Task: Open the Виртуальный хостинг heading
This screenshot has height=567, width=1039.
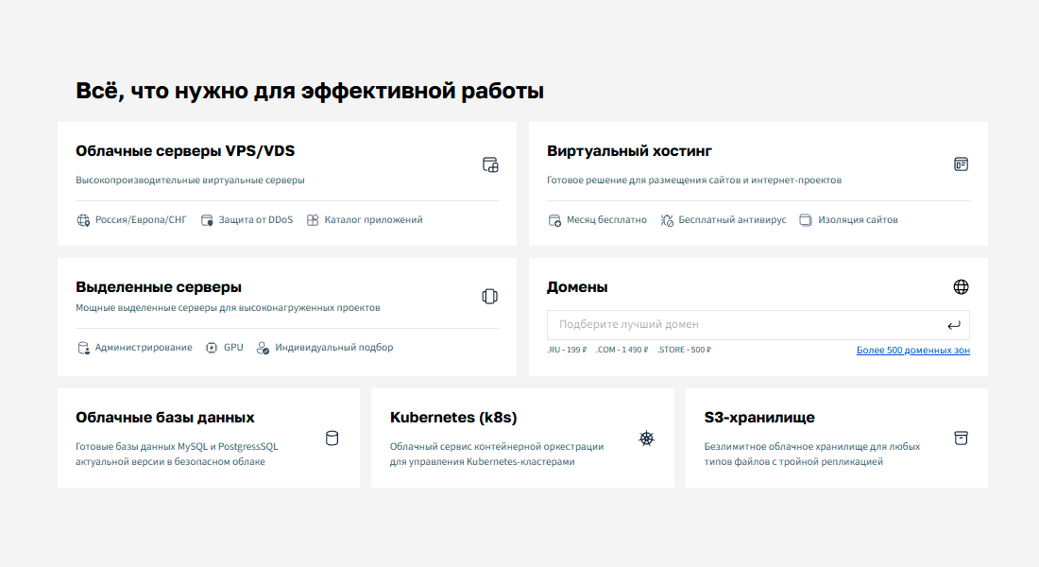Action: 629,151
